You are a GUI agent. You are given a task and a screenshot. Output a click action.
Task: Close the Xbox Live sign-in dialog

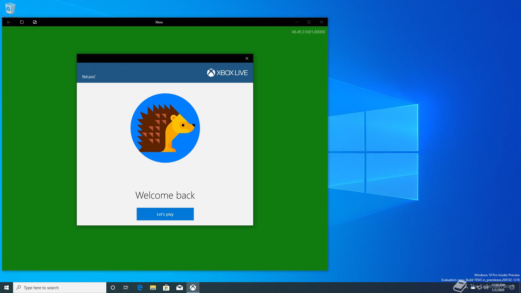click(247, 58)
